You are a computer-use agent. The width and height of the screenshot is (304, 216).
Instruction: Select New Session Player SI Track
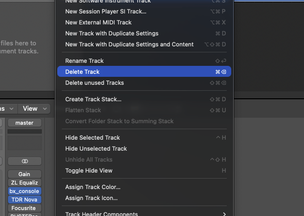point(144,11)
